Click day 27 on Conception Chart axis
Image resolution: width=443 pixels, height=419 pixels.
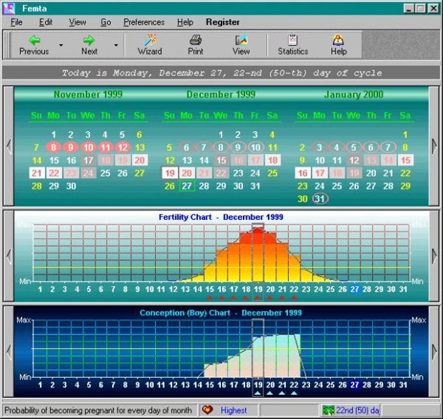tap(355, 385)
